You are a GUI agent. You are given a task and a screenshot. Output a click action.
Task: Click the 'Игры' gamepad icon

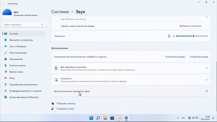click(x=5, y=78)
